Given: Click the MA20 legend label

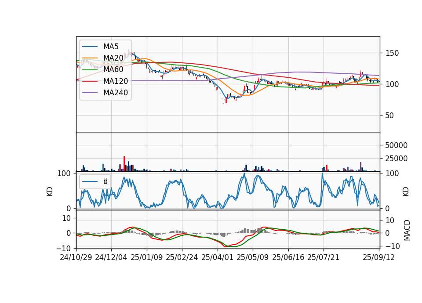Looking at the screenshot, I should point(113,58).
